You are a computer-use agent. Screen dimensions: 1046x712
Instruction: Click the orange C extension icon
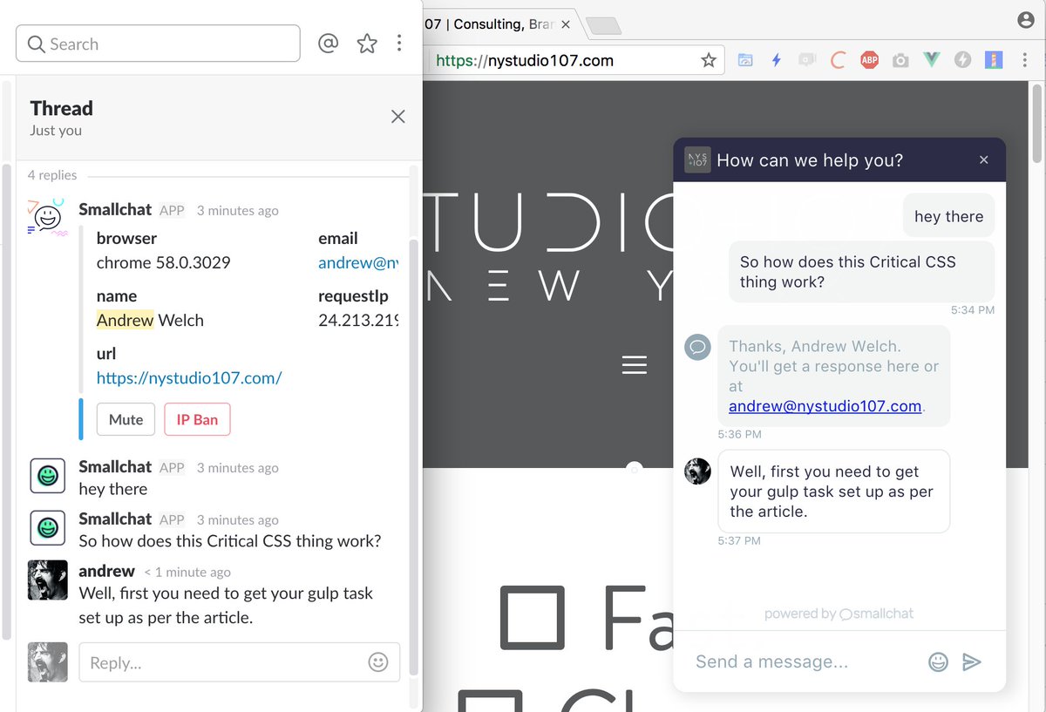(838, 60)
